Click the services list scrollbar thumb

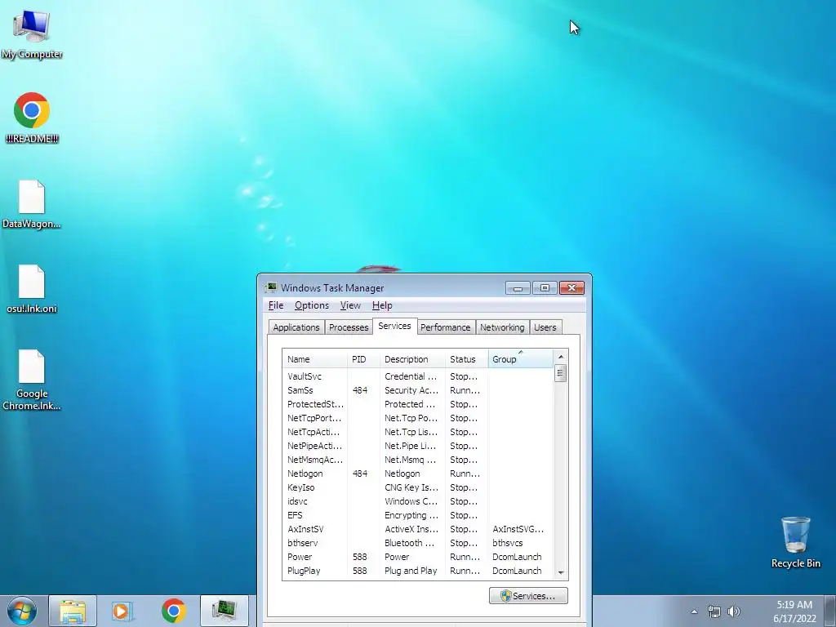560,373
